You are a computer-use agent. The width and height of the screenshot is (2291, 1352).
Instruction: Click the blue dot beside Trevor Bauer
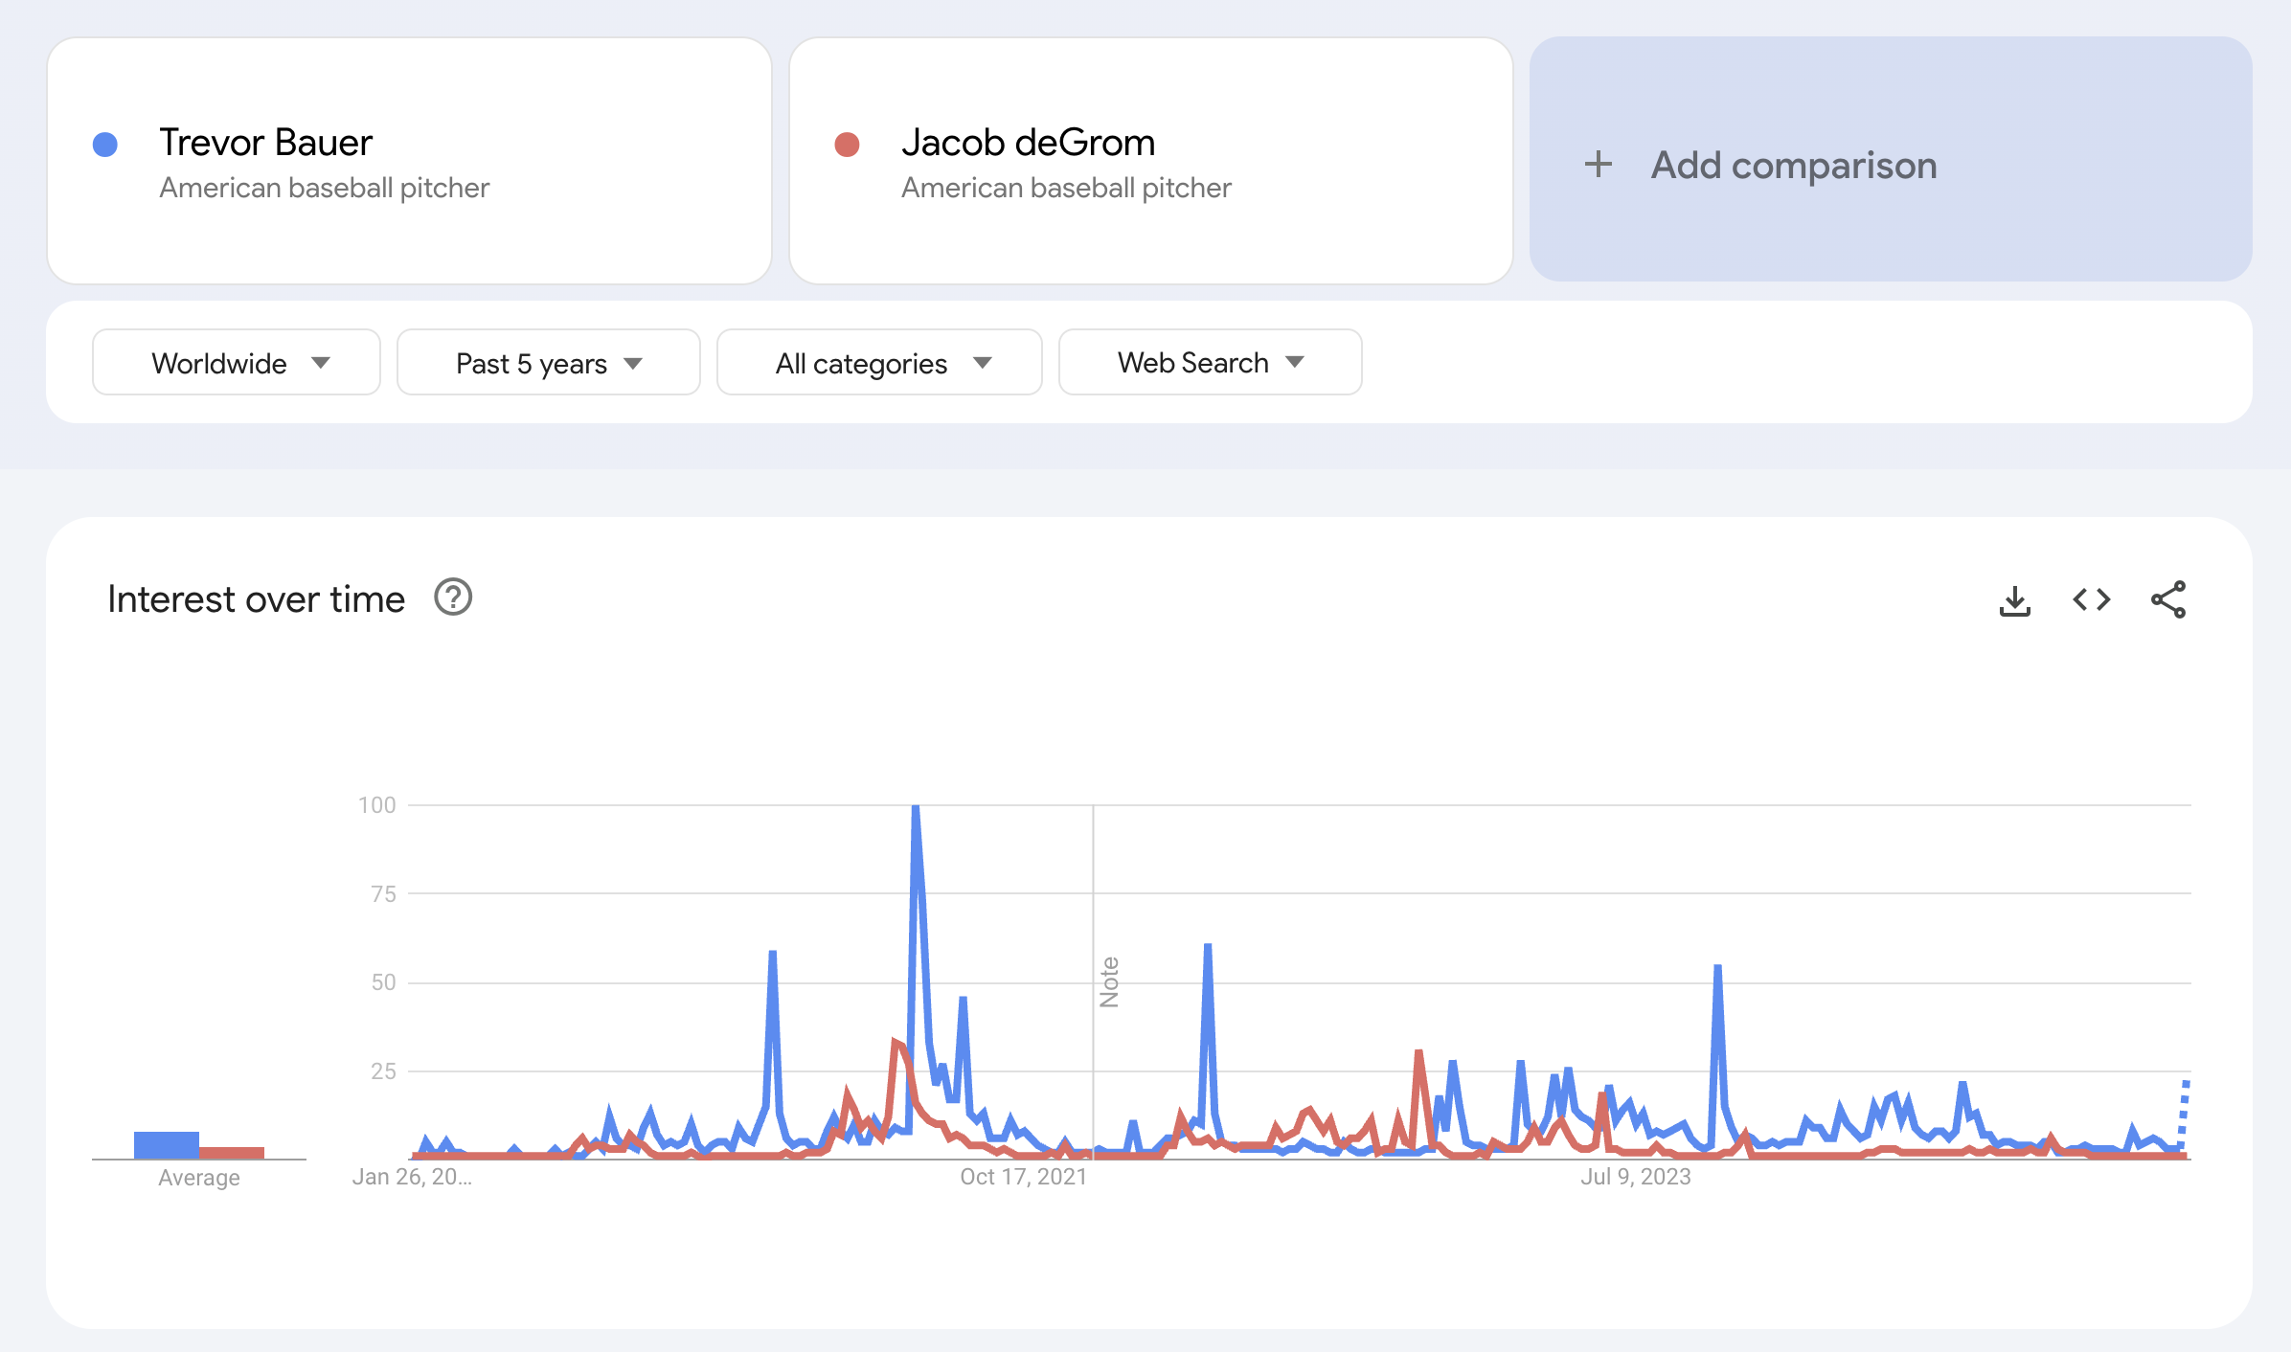click(x=105, y=145)
